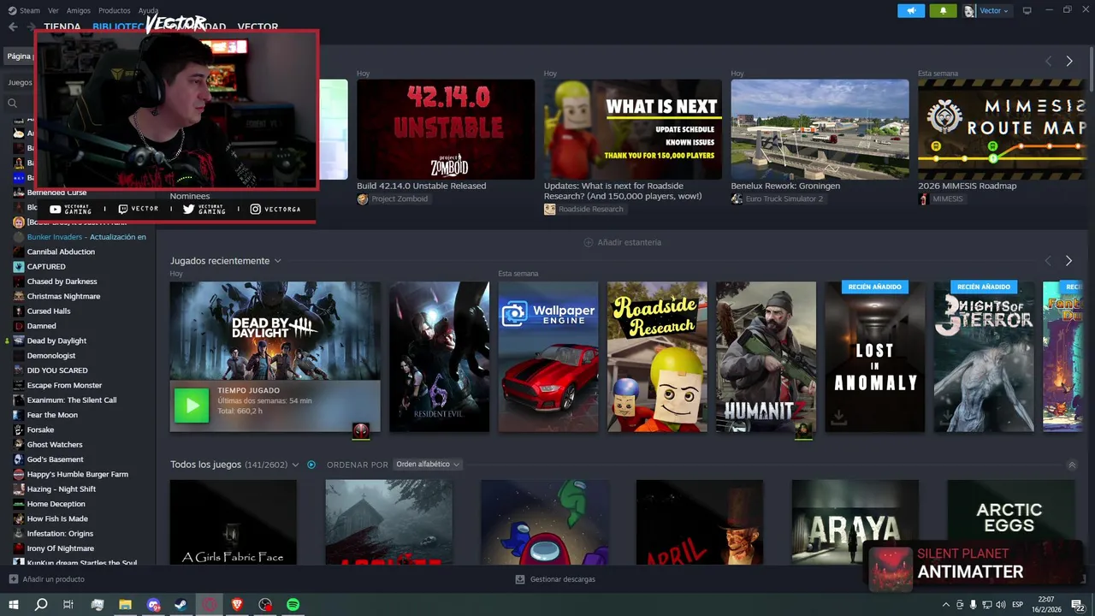Viewport: 1095px width, 616px height.
Task: Collapse the Todos los juegos section chevron
Action: (1072, 465)
